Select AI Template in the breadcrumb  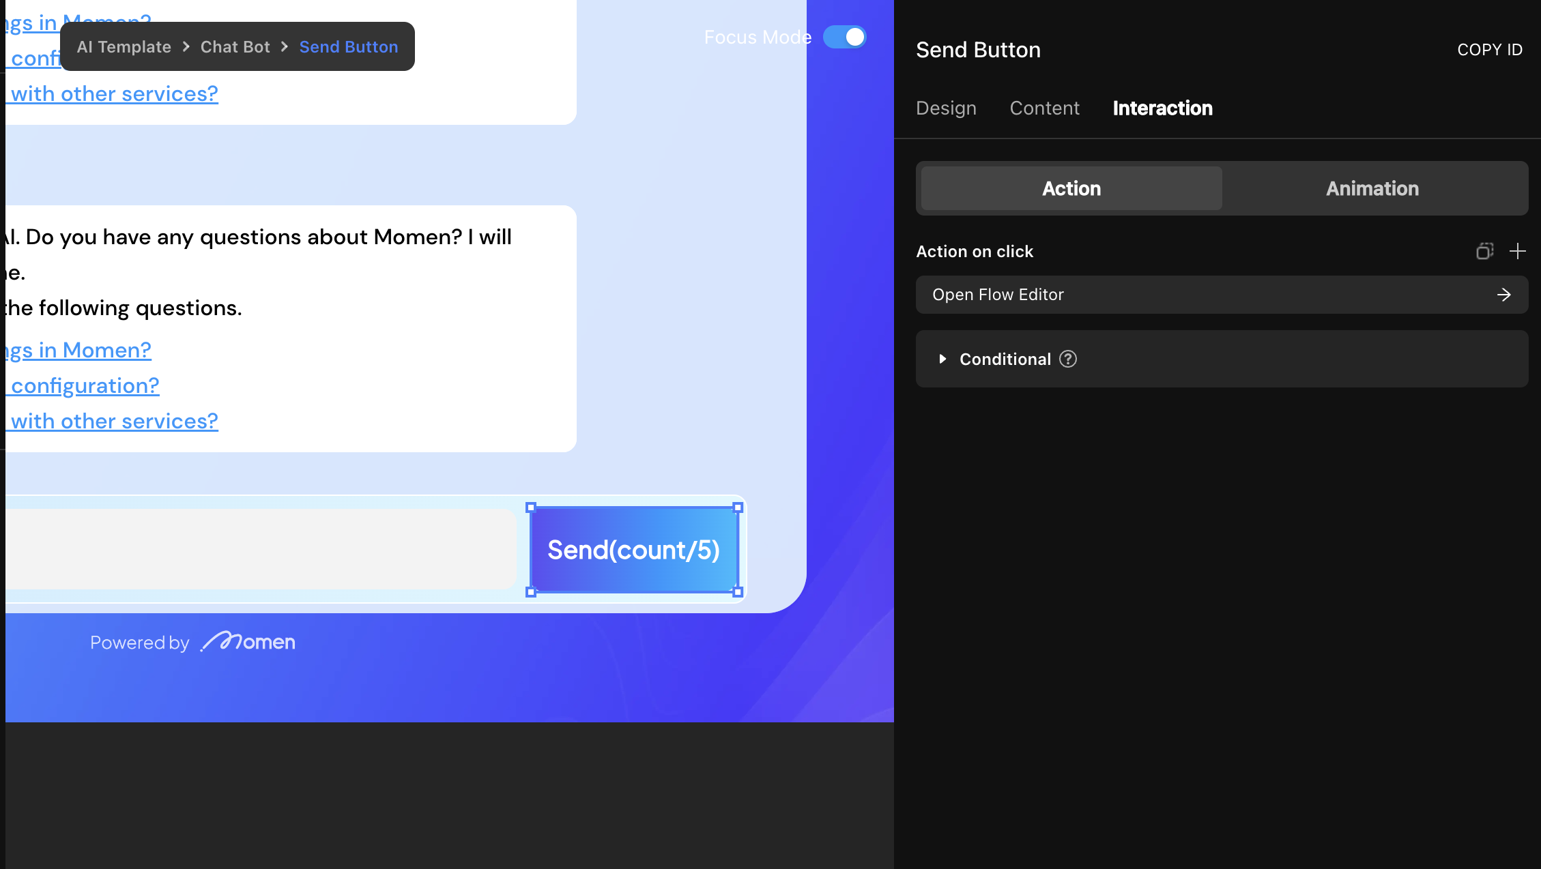(124, 47)
